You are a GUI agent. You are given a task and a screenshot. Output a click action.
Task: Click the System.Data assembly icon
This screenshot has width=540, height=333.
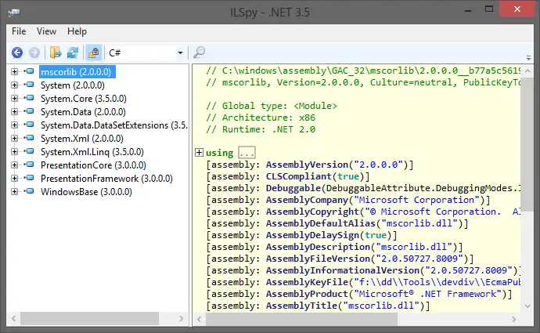click(29, 111)
